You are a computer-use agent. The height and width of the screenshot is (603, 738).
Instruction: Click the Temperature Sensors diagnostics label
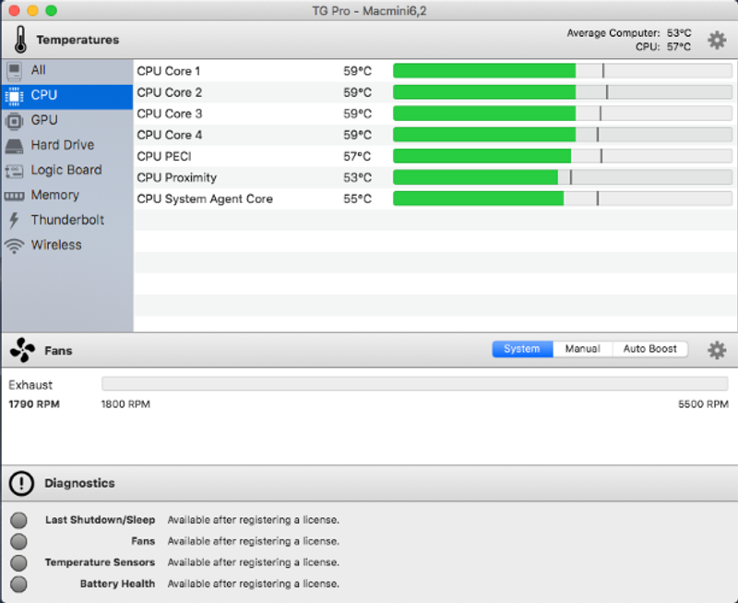point(100,562)
